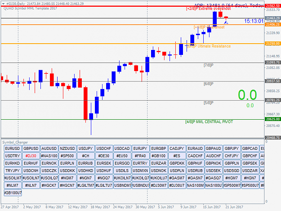Select #GB100 index symbol

(159, 156)
